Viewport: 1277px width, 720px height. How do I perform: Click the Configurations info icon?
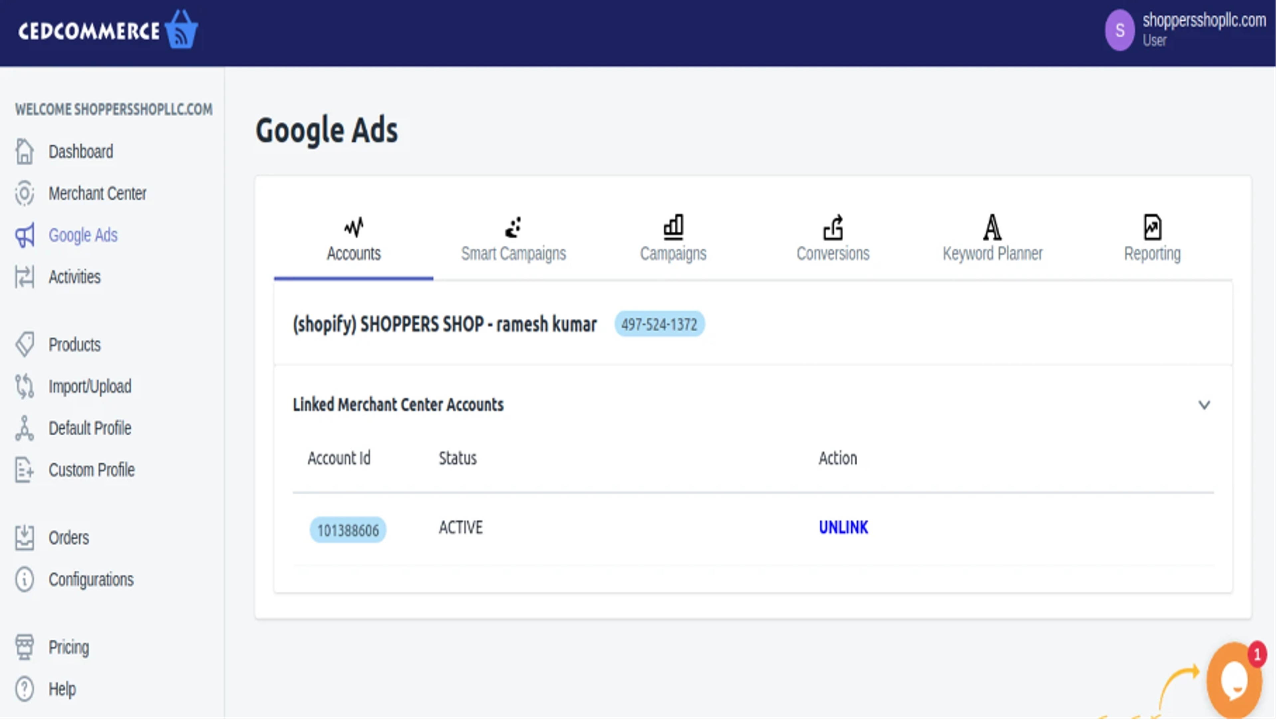click(x=24, y=580)
